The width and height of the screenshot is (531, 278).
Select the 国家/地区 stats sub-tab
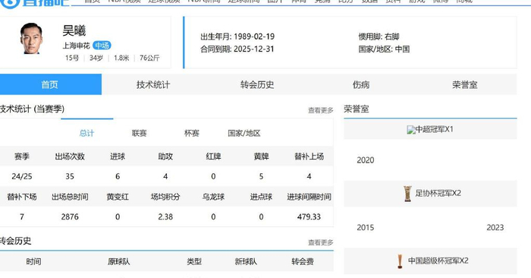[x=244, y=133]
